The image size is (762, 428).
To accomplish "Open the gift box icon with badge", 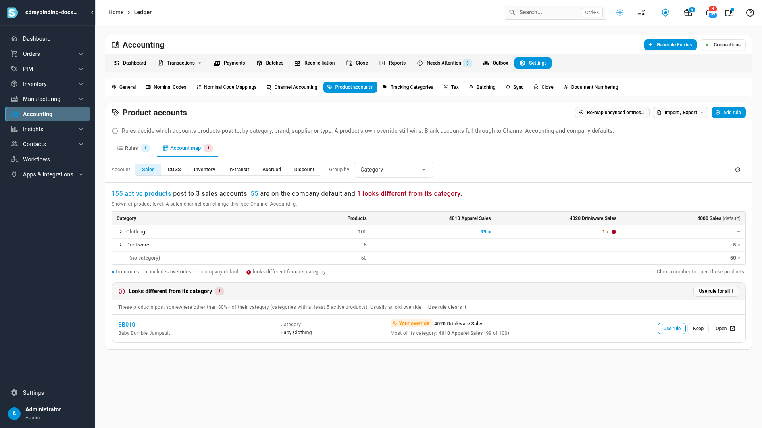I will point(688,13).
